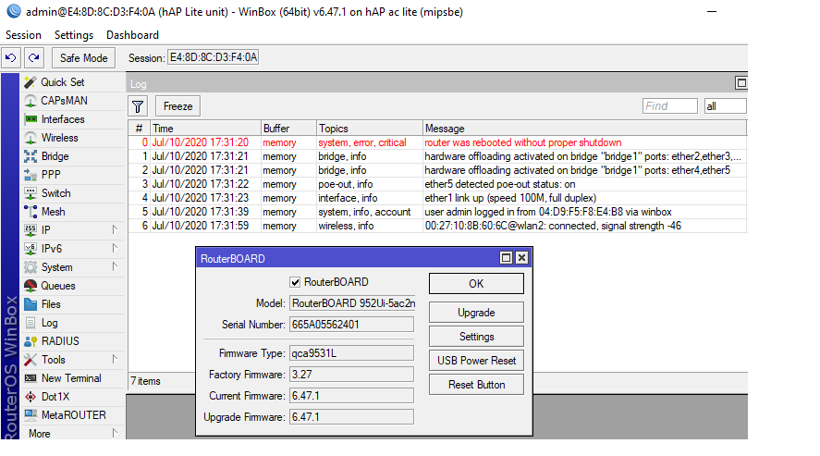
Task: Open the 'all' log buffer dropdown
Action: [725, 106]
